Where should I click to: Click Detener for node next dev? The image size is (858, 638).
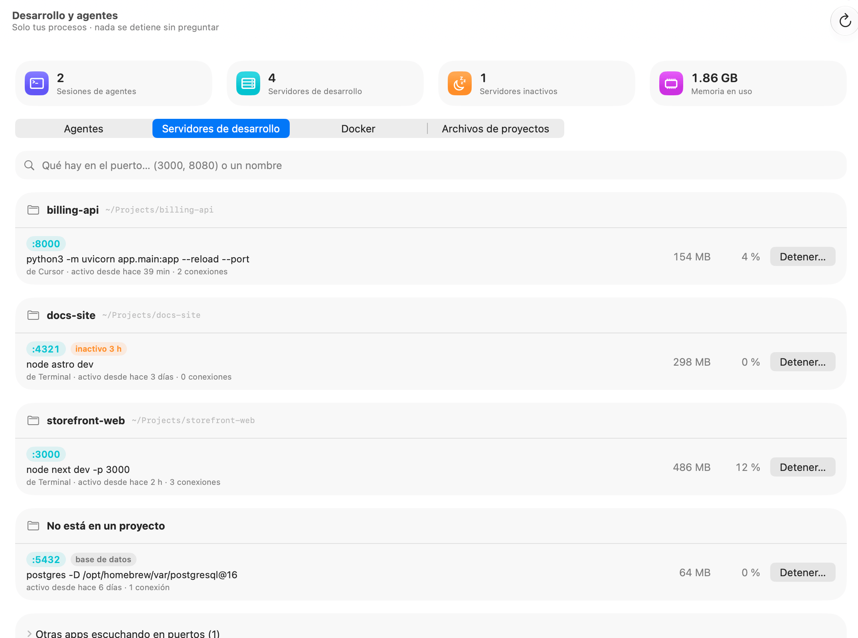(803, 467)
